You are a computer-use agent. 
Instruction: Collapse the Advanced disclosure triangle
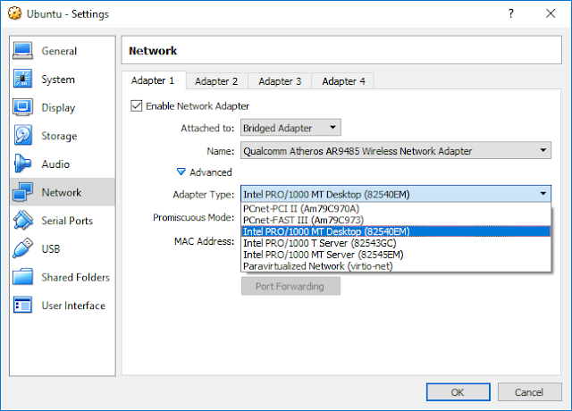click(181, 172)
